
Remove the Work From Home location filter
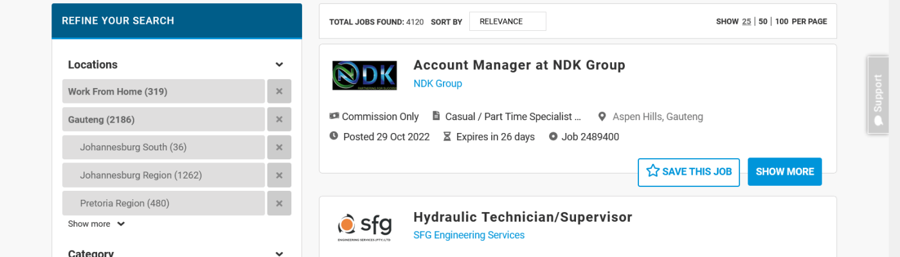[279, 91]
